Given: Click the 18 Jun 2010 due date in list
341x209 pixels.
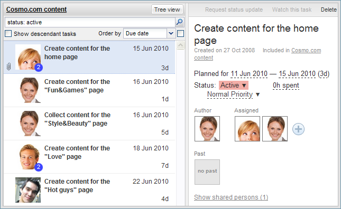Looking at the screenshot, I should pos(151,148).
